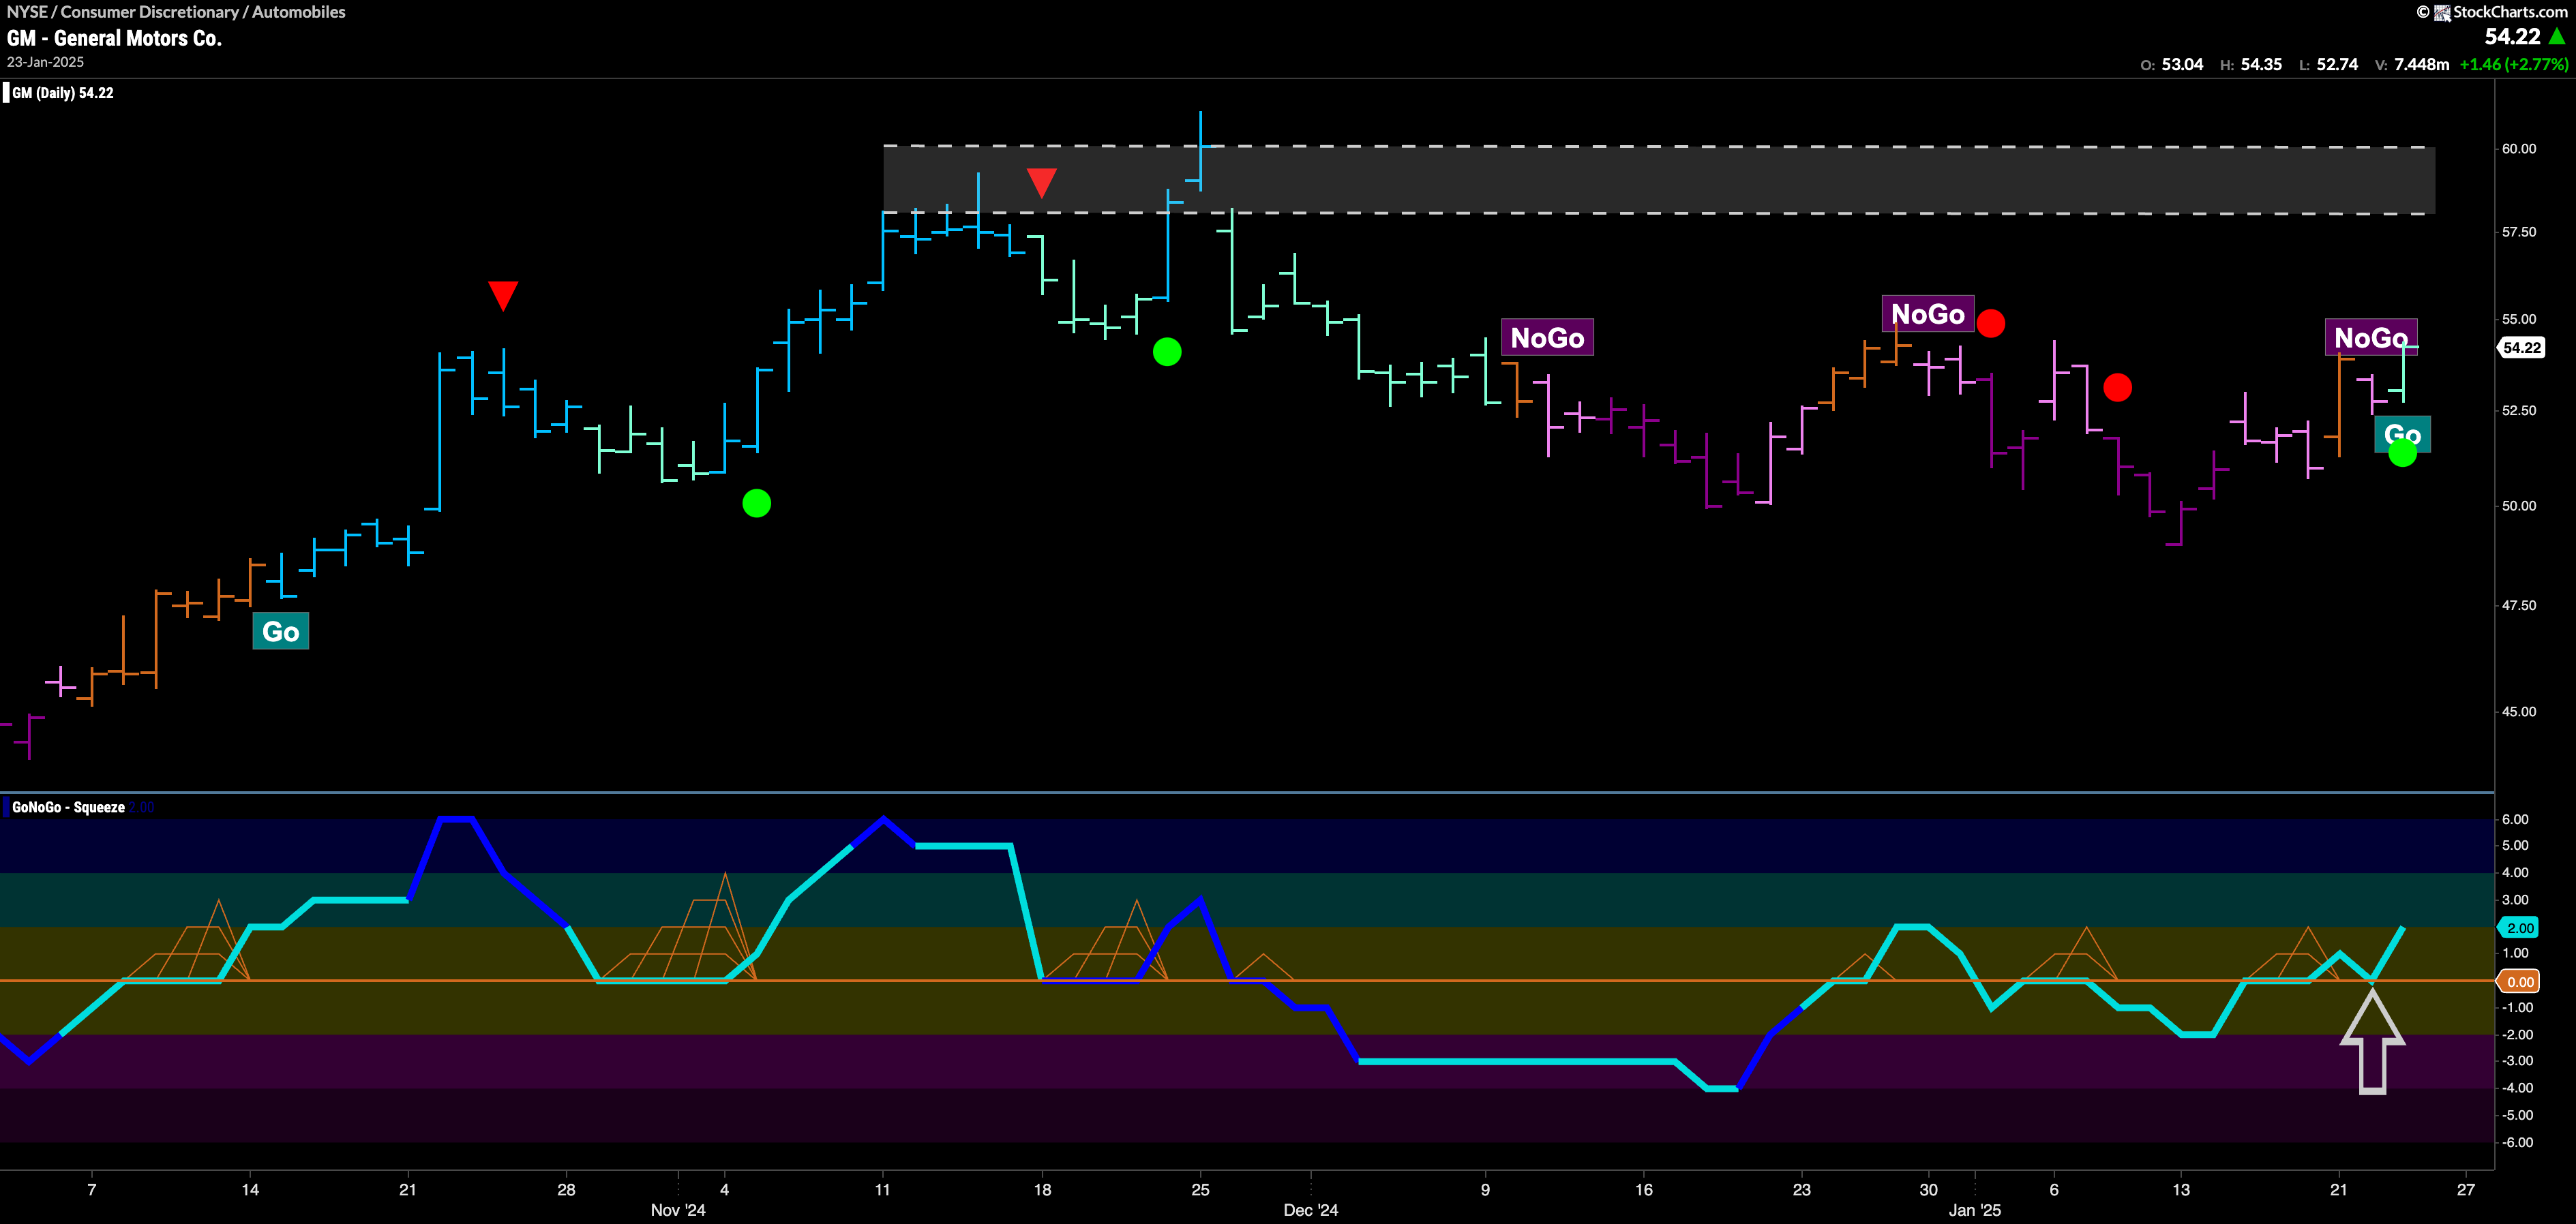Click the "Nov '24" date axis label
Viewport: 2576px width, 1224px height.
(678, 1210)
